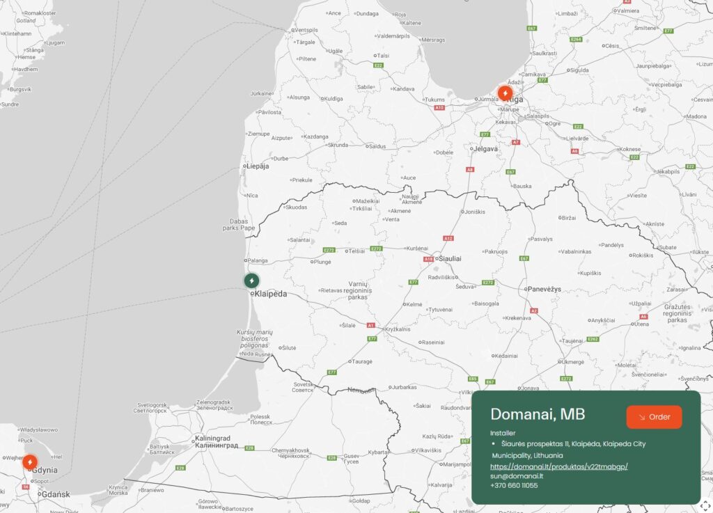The image size is (713, 513).
Task: Click the Jūrmala town label
Action: click(x=488, y=99)
